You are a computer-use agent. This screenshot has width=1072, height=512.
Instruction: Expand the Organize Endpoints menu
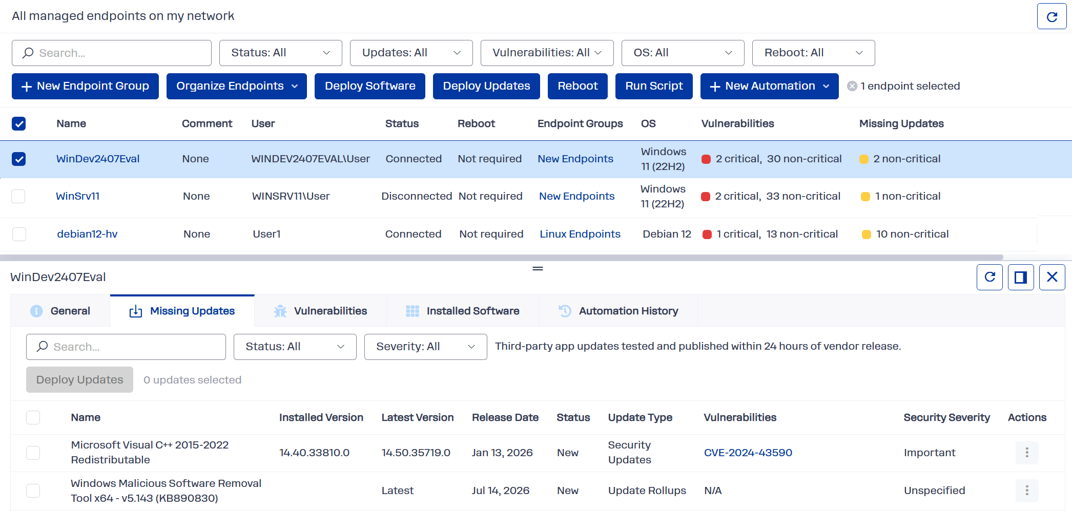pos(237,86)
